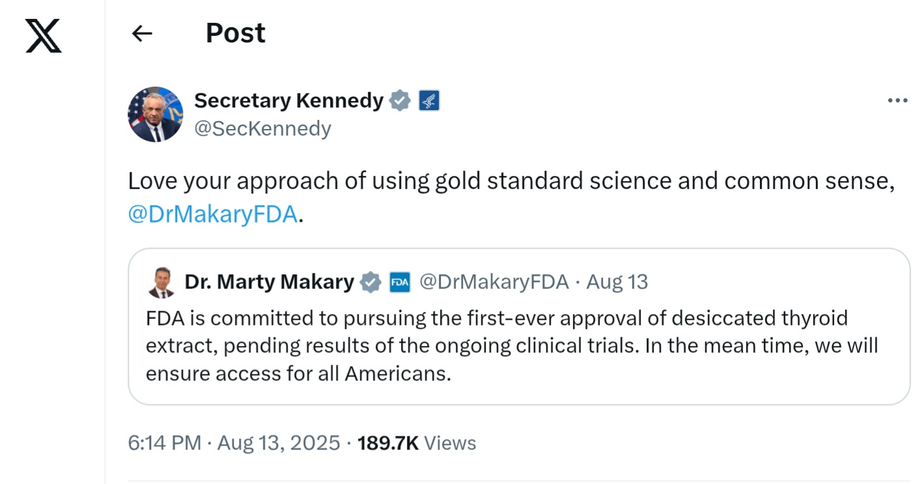920x484 pixels.
Task: Open the blue @DrMakaryFDA mention link
Action: [x=212, y=214]
